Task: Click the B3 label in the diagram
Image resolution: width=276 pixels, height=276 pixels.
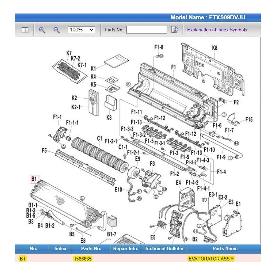Action: [31, 221]
